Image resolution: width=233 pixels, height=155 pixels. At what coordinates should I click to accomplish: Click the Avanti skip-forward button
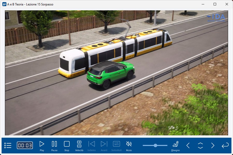point(104,146)
